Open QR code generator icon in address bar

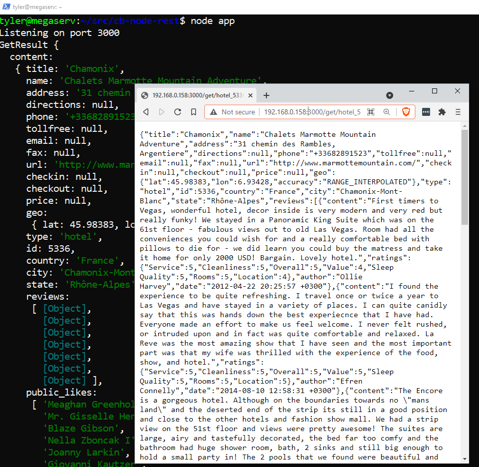[x=371, y=112]
